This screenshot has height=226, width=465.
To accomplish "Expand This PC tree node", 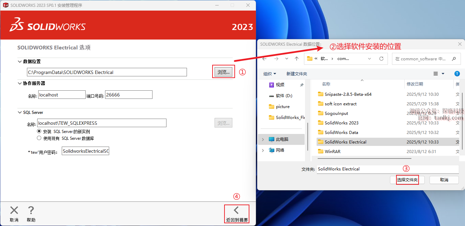I will click(263, 139).
